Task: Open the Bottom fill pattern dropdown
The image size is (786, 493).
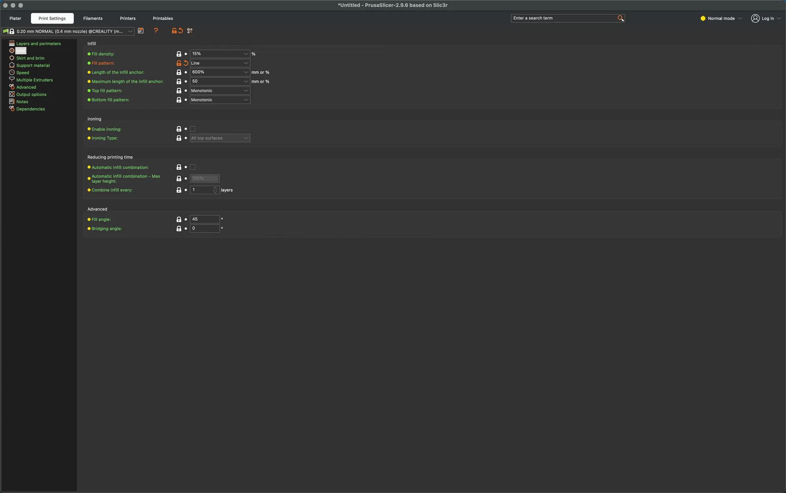Action: coord(220,100)
